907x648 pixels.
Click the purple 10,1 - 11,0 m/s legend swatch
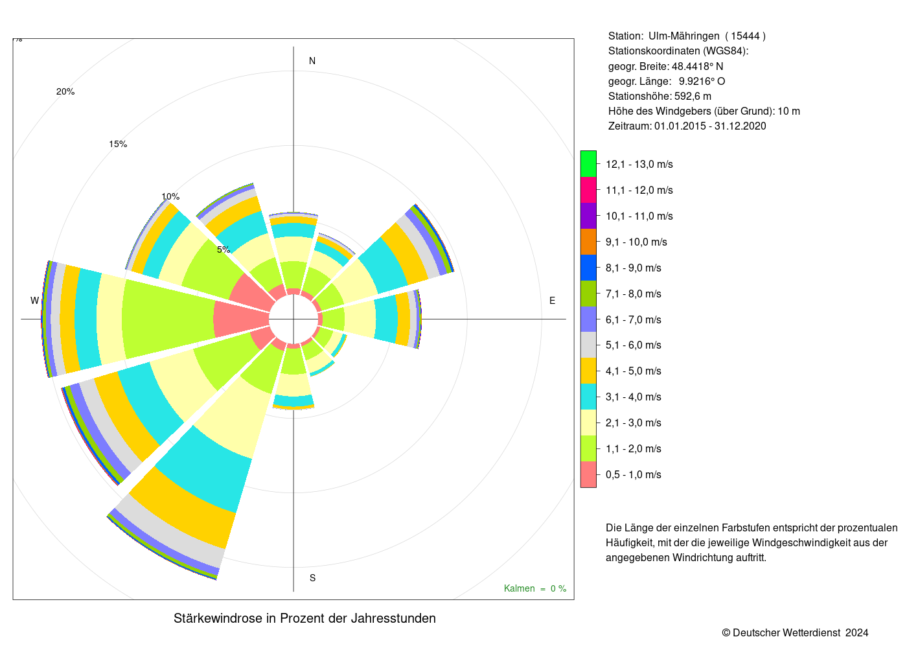(588, 216)
